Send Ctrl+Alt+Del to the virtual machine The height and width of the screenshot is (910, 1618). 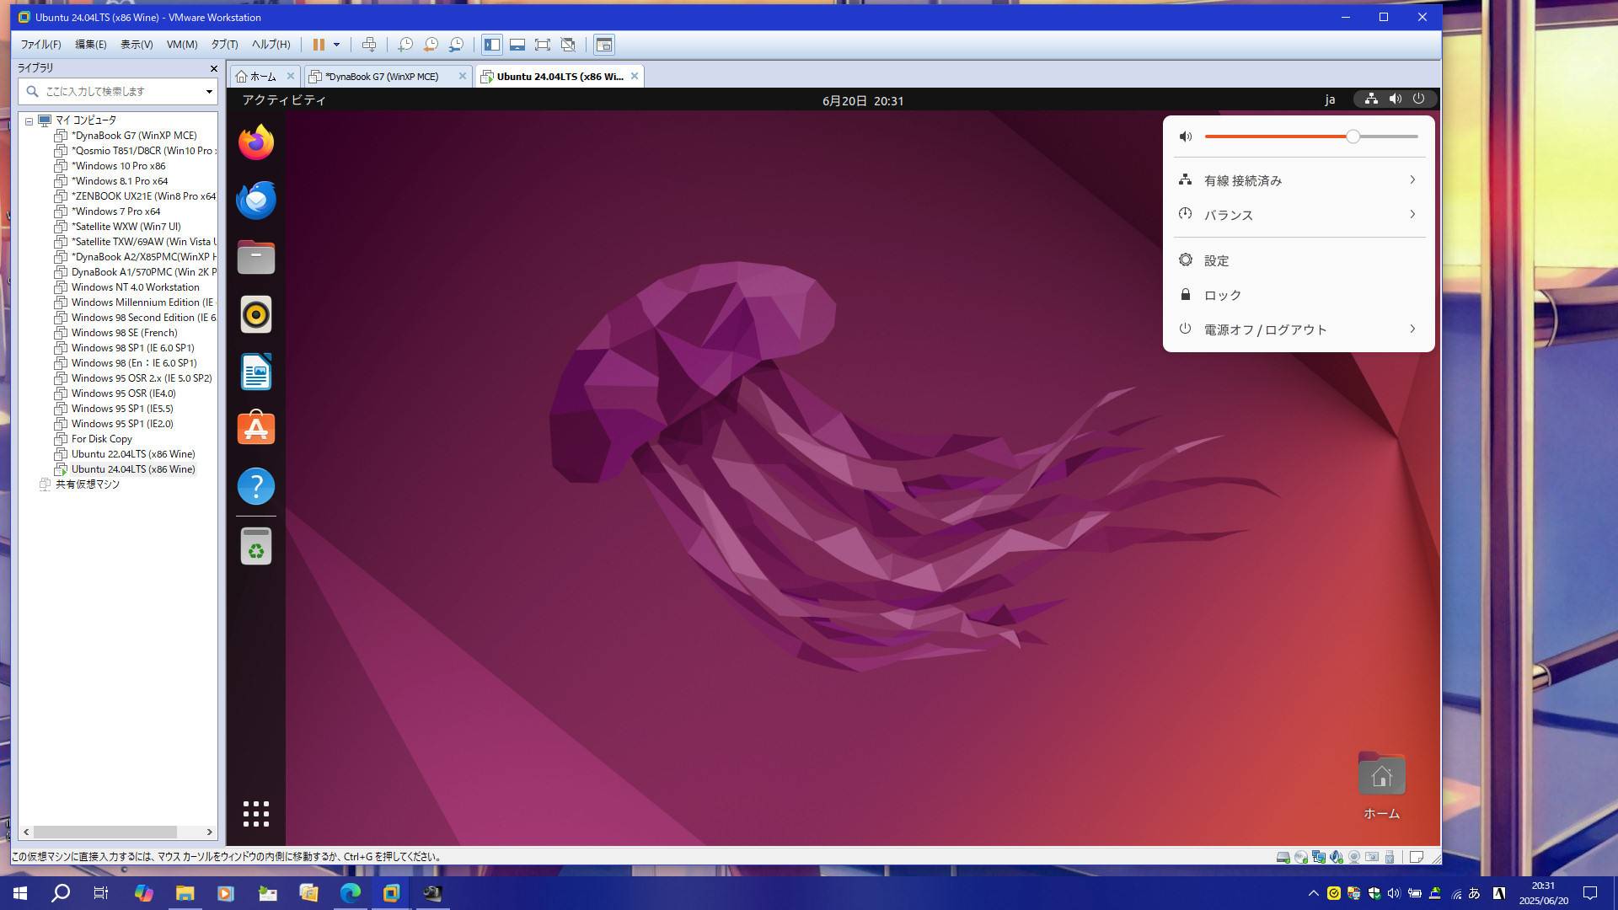(x=368, y=45)
